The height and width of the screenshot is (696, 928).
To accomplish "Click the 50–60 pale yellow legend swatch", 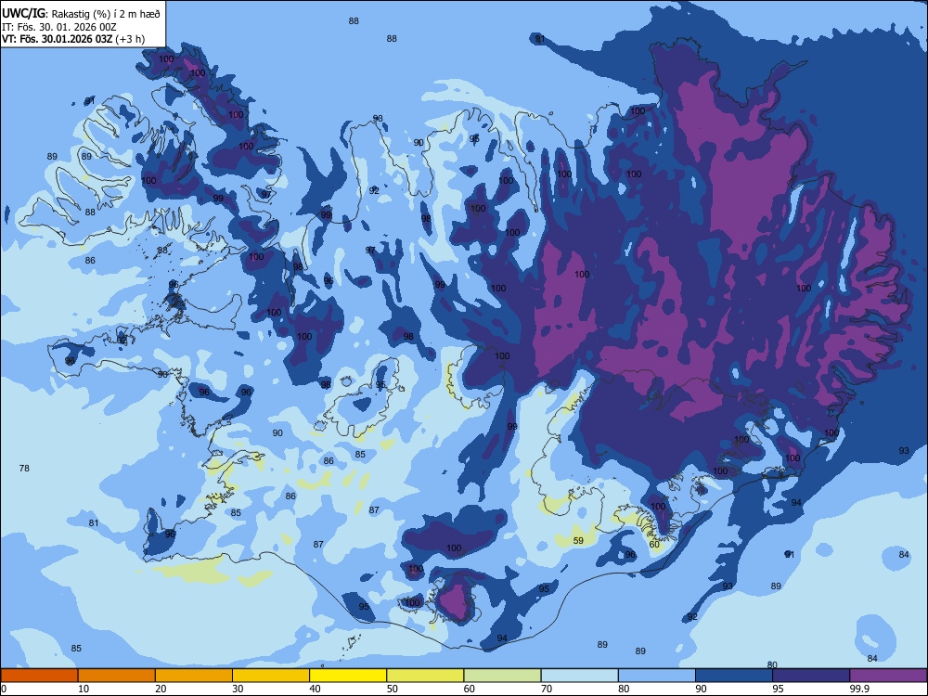I will point(425,676).
